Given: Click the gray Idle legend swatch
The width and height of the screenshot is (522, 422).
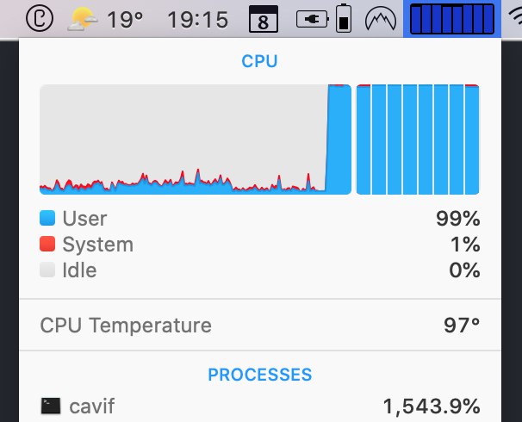Looking at the screenshot, I should pos(48,270).
